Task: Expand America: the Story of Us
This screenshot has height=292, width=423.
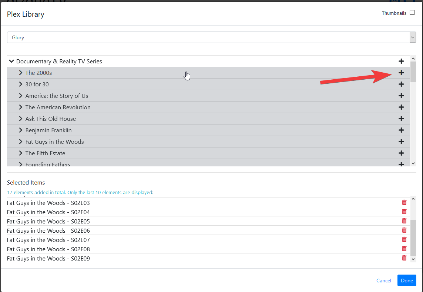Action: (20, 96)
